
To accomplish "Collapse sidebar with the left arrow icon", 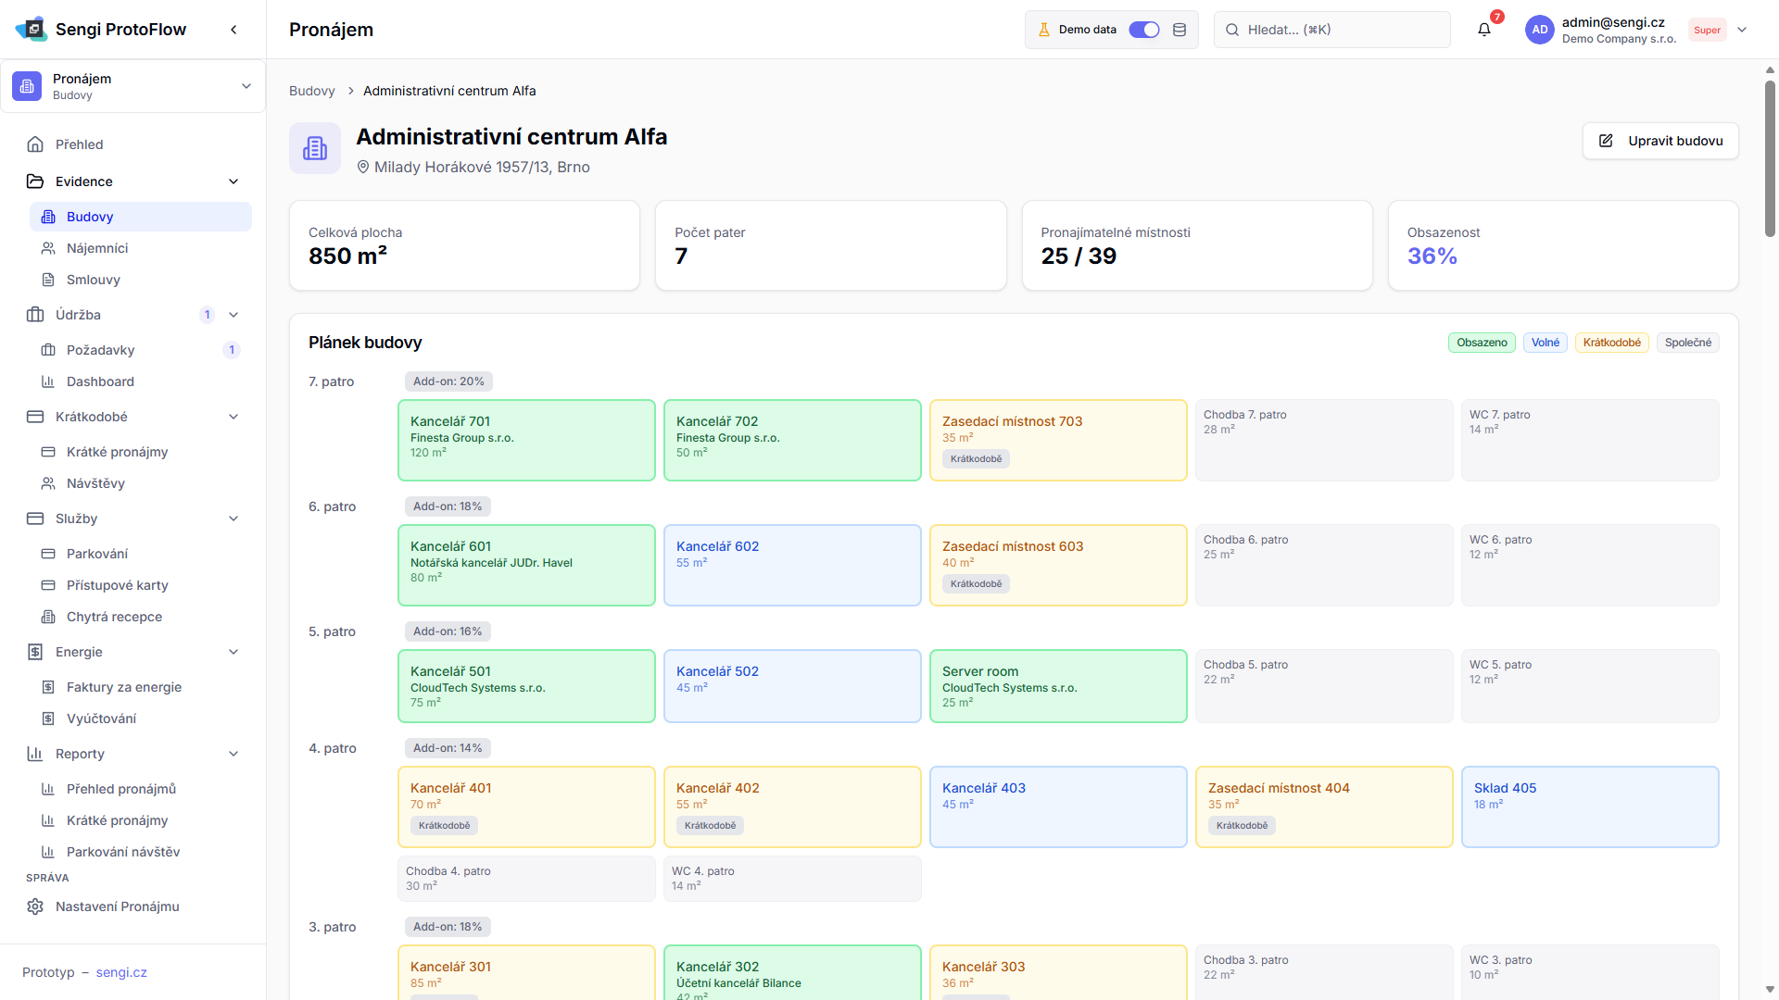I will [233, 30].
